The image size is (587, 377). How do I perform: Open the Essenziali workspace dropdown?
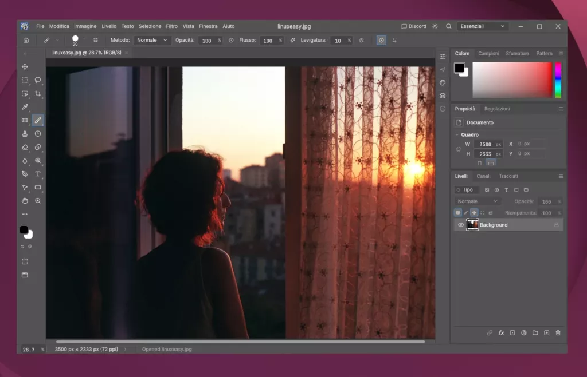tap(483, 26)
